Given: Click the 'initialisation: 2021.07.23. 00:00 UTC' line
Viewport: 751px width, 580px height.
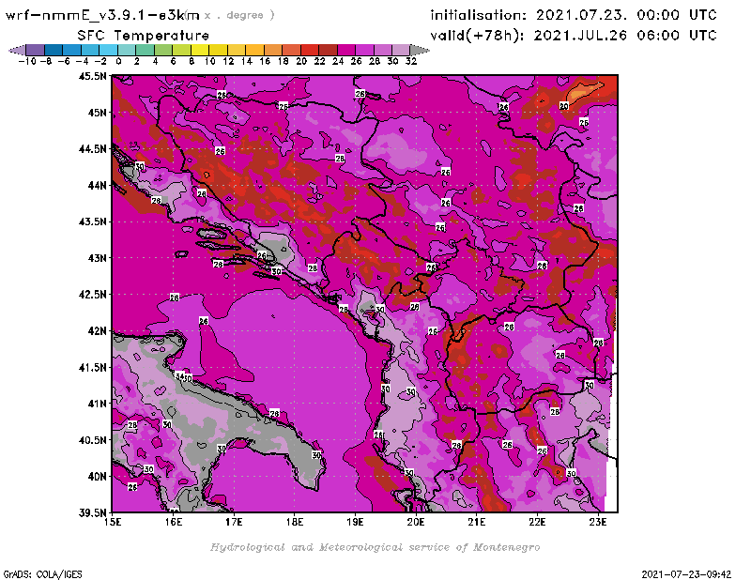Looking at the screenshot, I should point(574,15).
